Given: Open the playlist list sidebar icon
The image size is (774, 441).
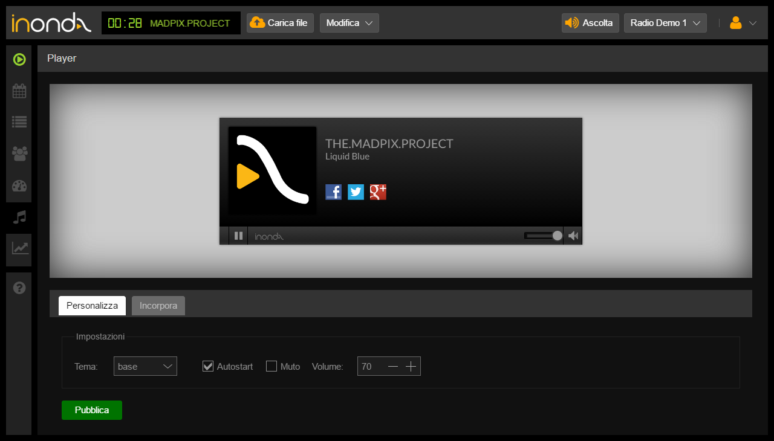Looking at the screenshot, I should tap(19, 122).
